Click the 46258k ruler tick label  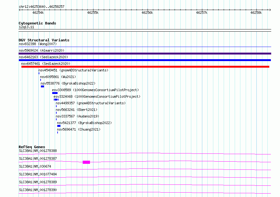[x=256, y=13]
